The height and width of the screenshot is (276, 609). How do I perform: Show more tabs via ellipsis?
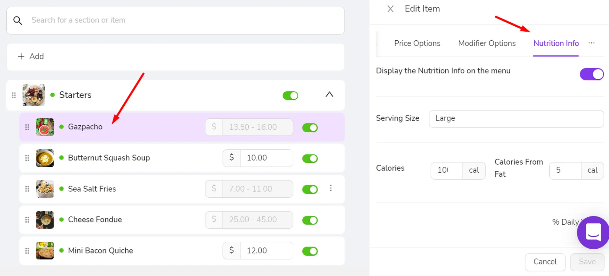592,43
